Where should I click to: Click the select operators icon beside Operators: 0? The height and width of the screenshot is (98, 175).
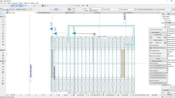point(165,43)
